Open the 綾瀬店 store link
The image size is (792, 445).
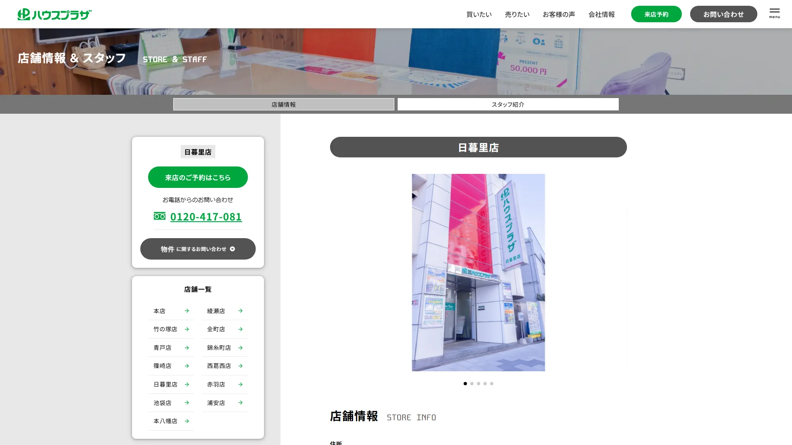coord(225,311)
